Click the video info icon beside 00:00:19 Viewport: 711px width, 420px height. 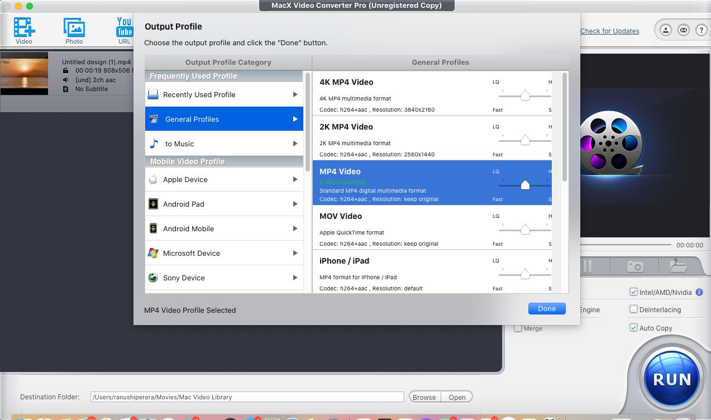click(x=65, y=71)
